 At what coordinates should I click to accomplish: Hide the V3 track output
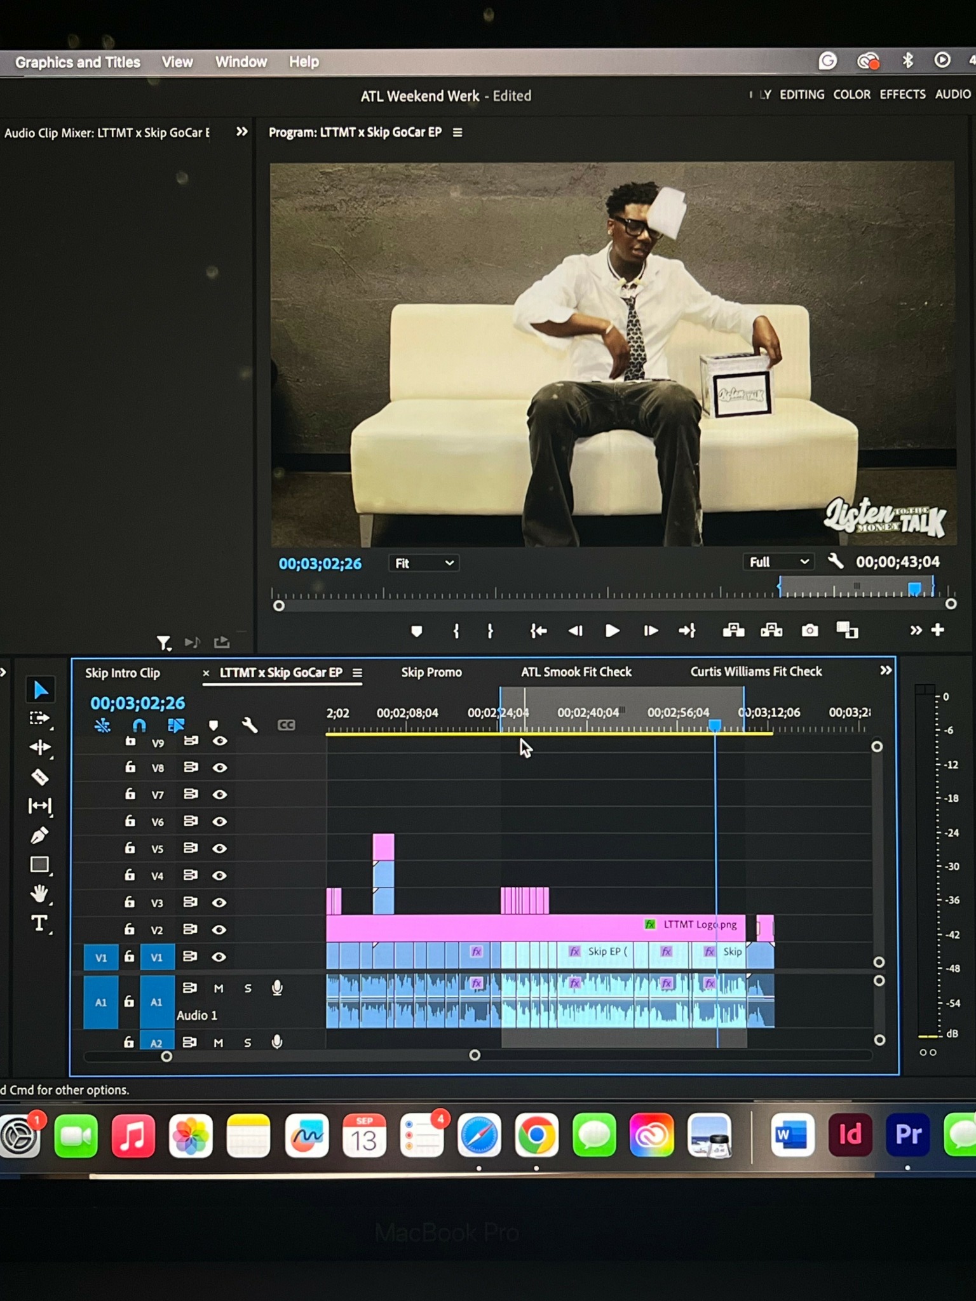point(219,903)
